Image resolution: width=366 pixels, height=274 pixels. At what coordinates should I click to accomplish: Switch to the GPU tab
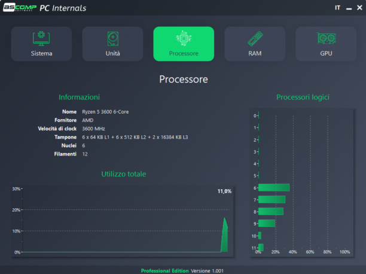point(326,44)
